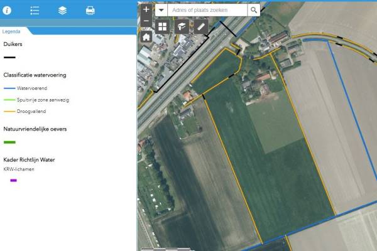Click the search magnifier button

point(254,10)
